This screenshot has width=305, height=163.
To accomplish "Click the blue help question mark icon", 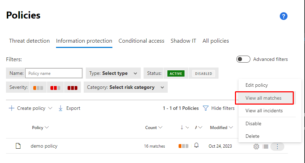I will coord(284,16).
